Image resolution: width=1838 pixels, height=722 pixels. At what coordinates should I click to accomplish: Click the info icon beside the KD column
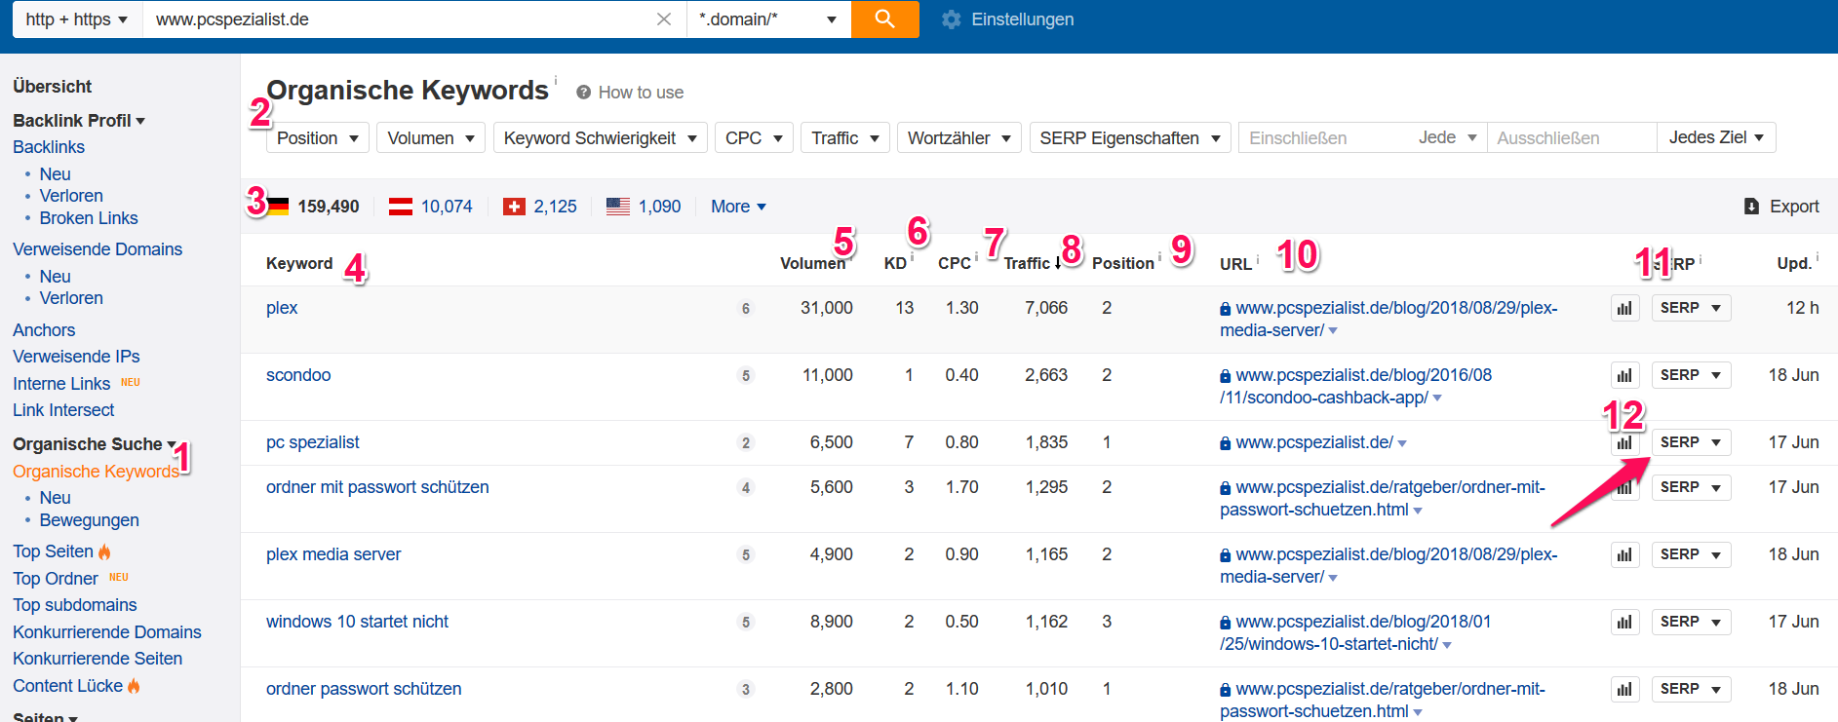pos(912,257)
